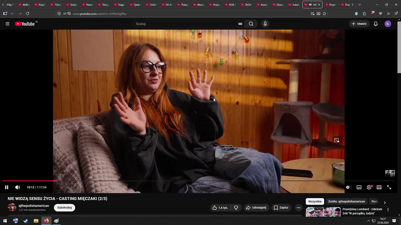Viewport: 401px width, 225px height.
Task: Open the on-screen keyboard icon in search box
Action: click(240, 24)
